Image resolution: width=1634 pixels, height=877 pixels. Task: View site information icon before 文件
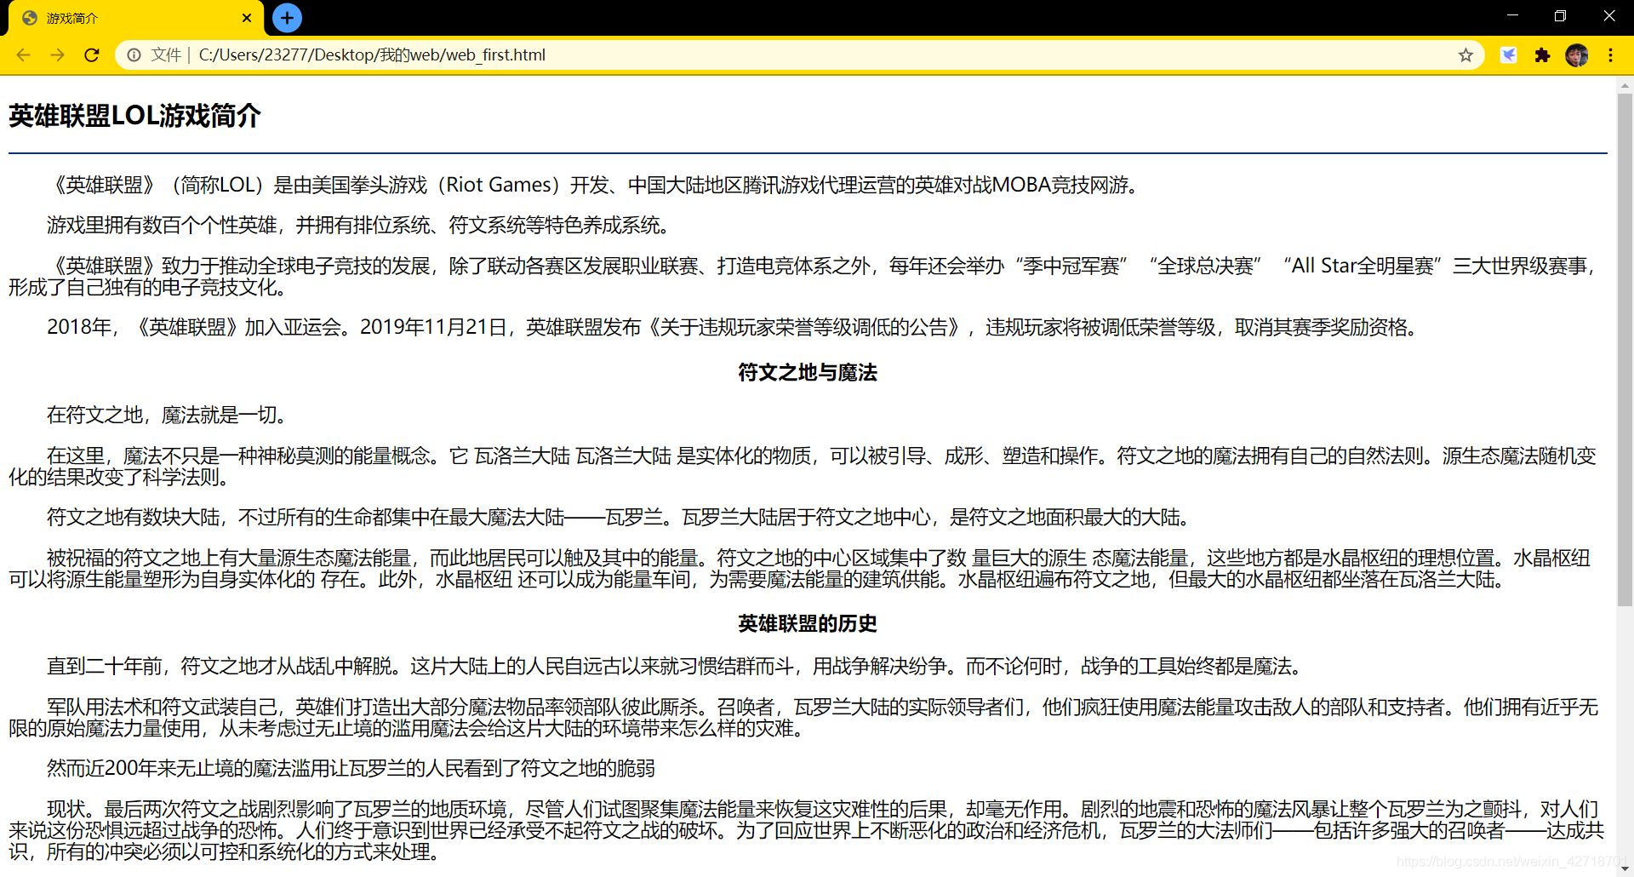click(x=134, y=55)
